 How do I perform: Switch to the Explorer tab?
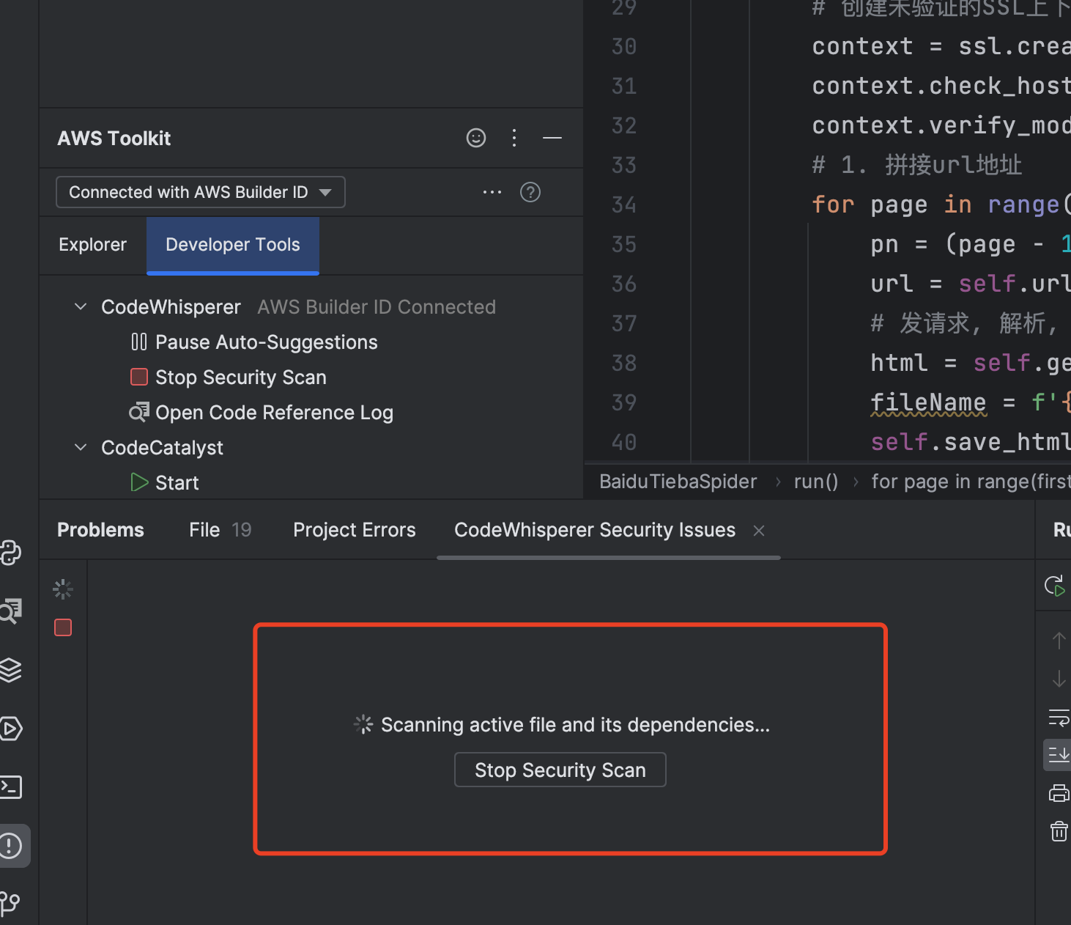pos(92,245)
